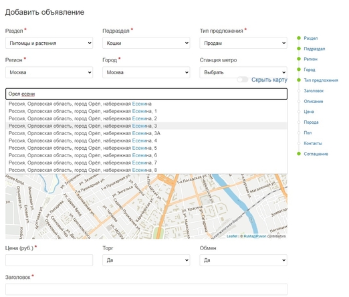
Task: Click green dot next to Тип предложения step
Action: click(x=299, y=80)
